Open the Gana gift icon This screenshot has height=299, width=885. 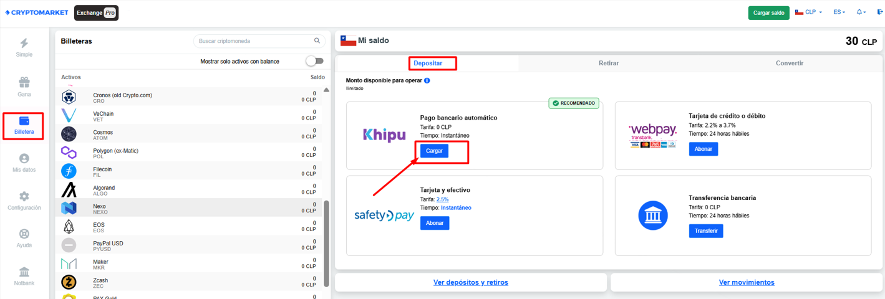coord(24,82)
